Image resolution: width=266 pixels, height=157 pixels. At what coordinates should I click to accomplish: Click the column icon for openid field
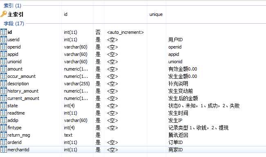4,46
